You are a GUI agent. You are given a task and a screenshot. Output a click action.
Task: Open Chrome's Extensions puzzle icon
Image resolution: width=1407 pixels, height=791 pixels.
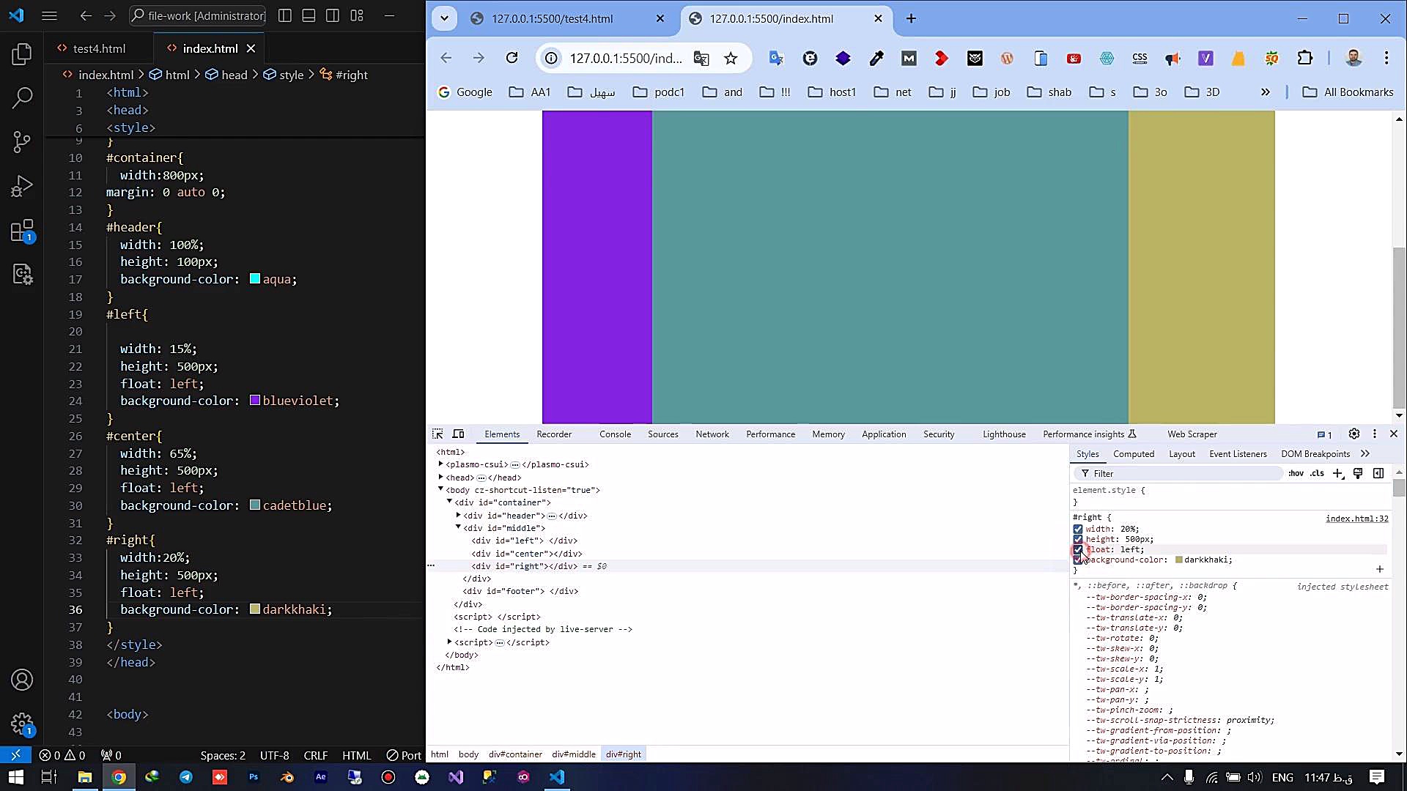[1305, 58]
